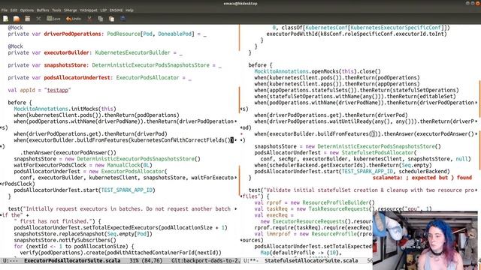The width and height of the screenshot is (481, 270).
Task: Click kubernetesConfWithCorrectFields() in left pane
Action: (x=180, y=140)
